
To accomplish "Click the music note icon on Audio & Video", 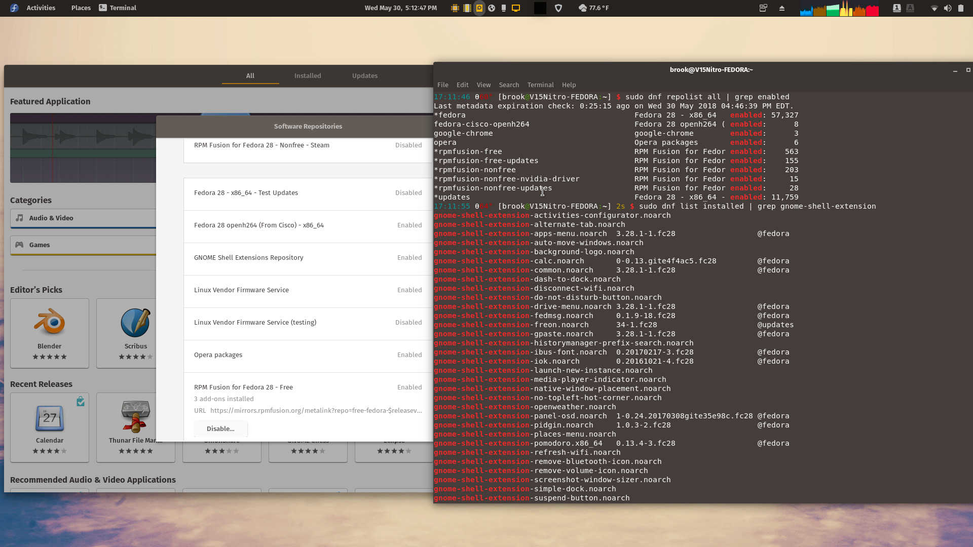I will click(19, 218).
